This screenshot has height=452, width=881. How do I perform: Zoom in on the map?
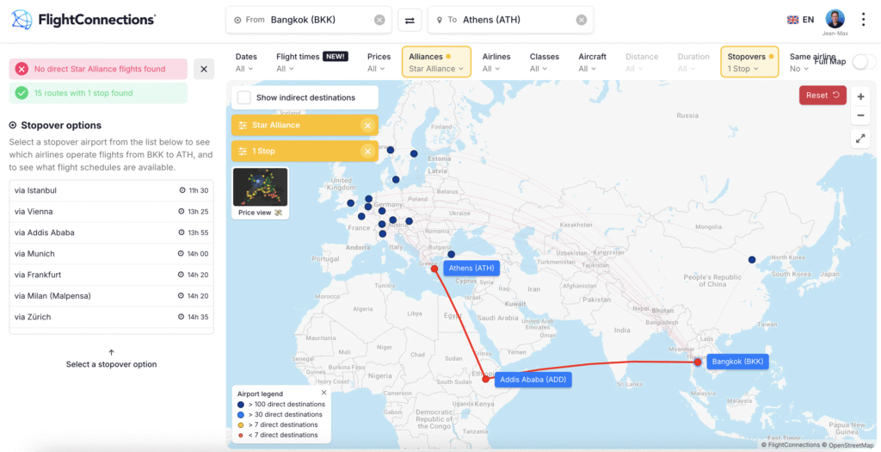click(861, 97)
